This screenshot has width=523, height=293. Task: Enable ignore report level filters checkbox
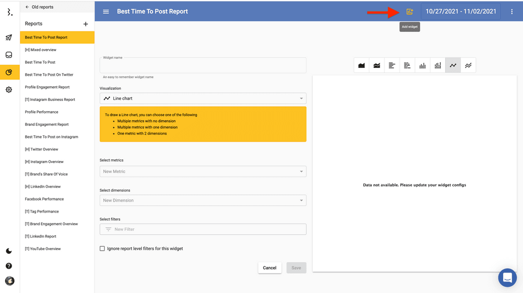click(103, 249)
